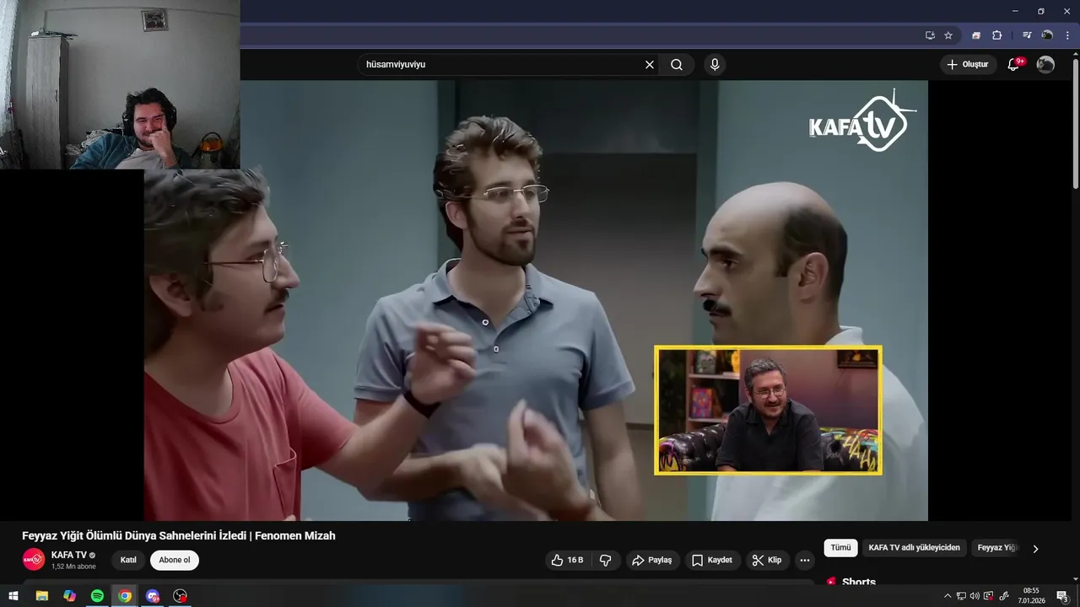Clear the YouTube search box text
1080x607 pixels.
tap(650, 64)
